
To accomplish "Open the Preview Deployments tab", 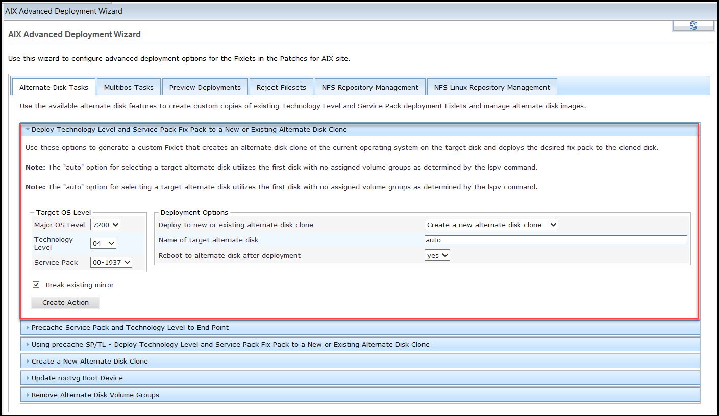I will coord(205,87).
